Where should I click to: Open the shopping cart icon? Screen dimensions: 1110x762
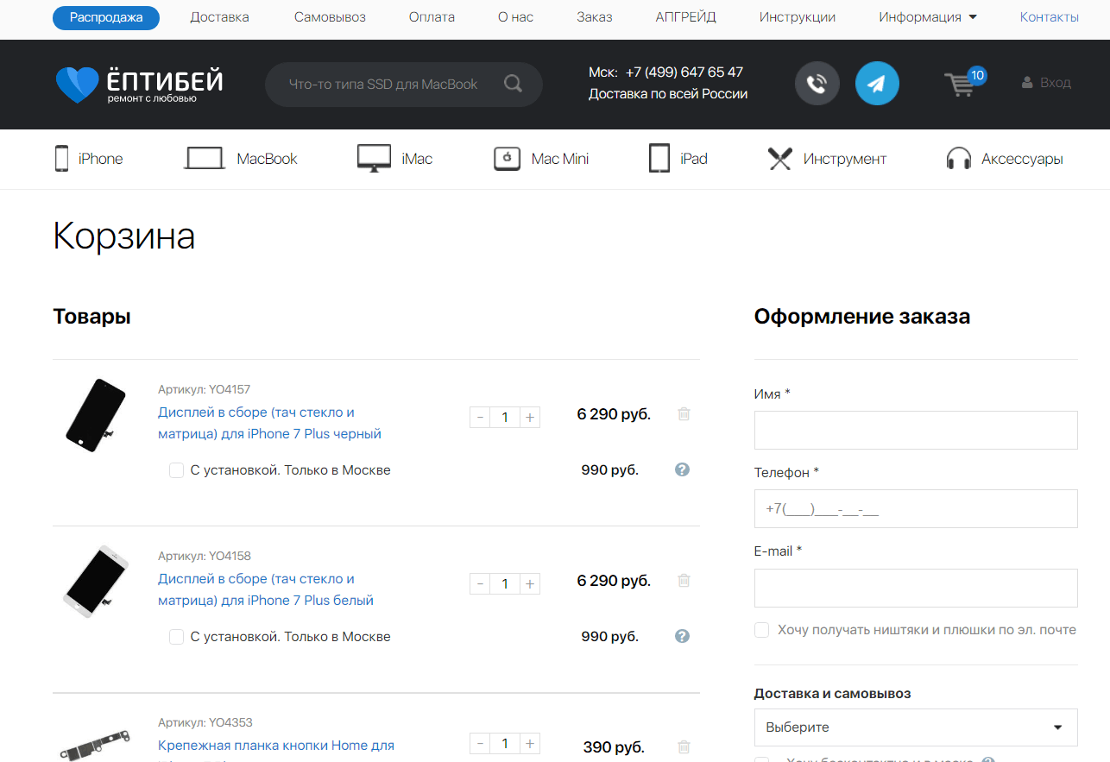point(960,84)
